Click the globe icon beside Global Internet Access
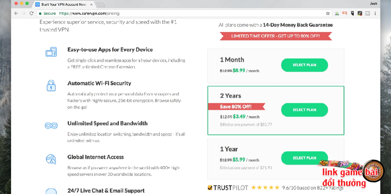 (51, 159)
